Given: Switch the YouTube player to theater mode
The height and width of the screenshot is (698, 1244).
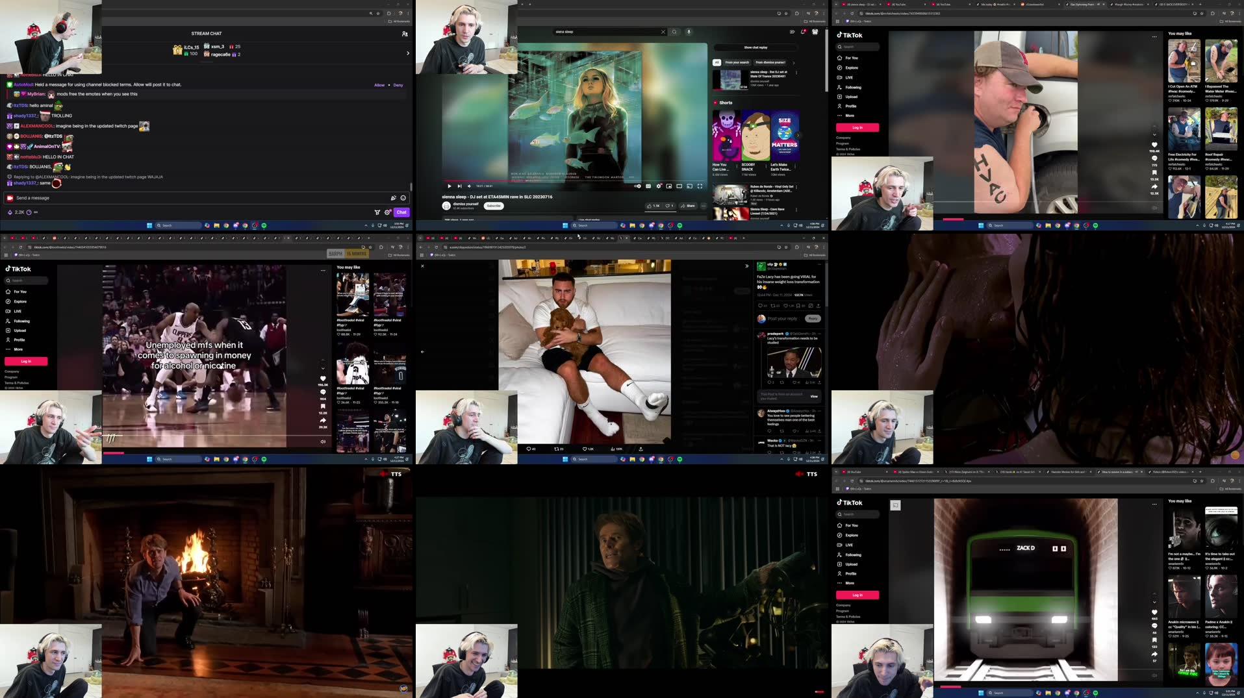Looking at the screenshot, I should pyautogui.click(x=679, y=186).
